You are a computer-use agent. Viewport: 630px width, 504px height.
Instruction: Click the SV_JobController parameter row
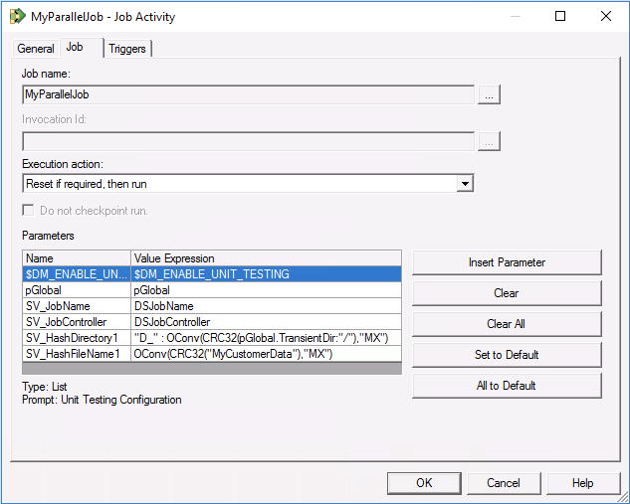(x=77, y=322)
